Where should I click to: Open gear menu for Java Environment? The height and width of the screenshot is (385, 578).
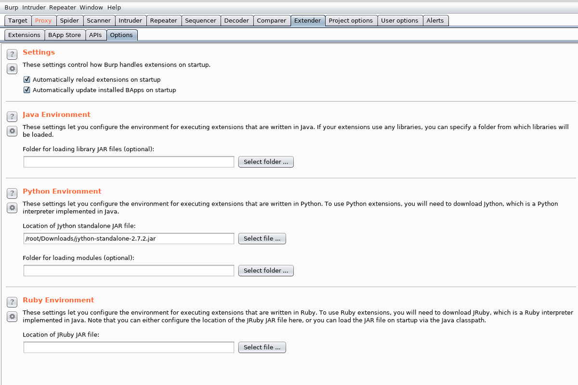(13, 131)
